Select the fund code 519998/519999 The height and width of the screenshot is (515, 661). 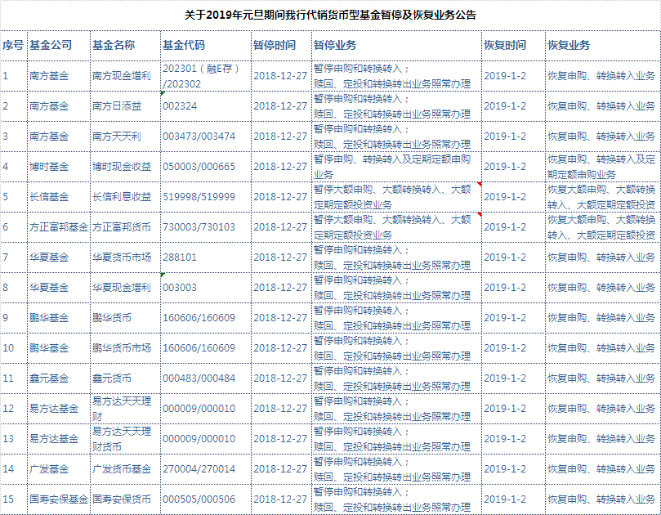point(199,196)
